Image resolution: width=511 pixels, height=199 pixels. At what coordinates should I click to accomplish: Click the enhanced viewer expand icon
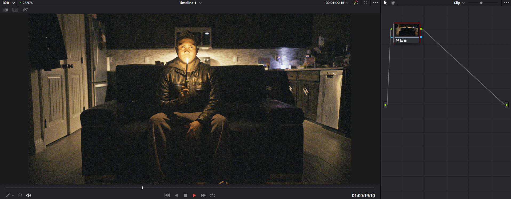366,3
